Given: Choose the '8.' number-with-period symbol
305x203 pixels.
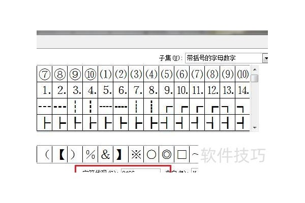Looking at the screenshot, I should (x=151, y=90).
